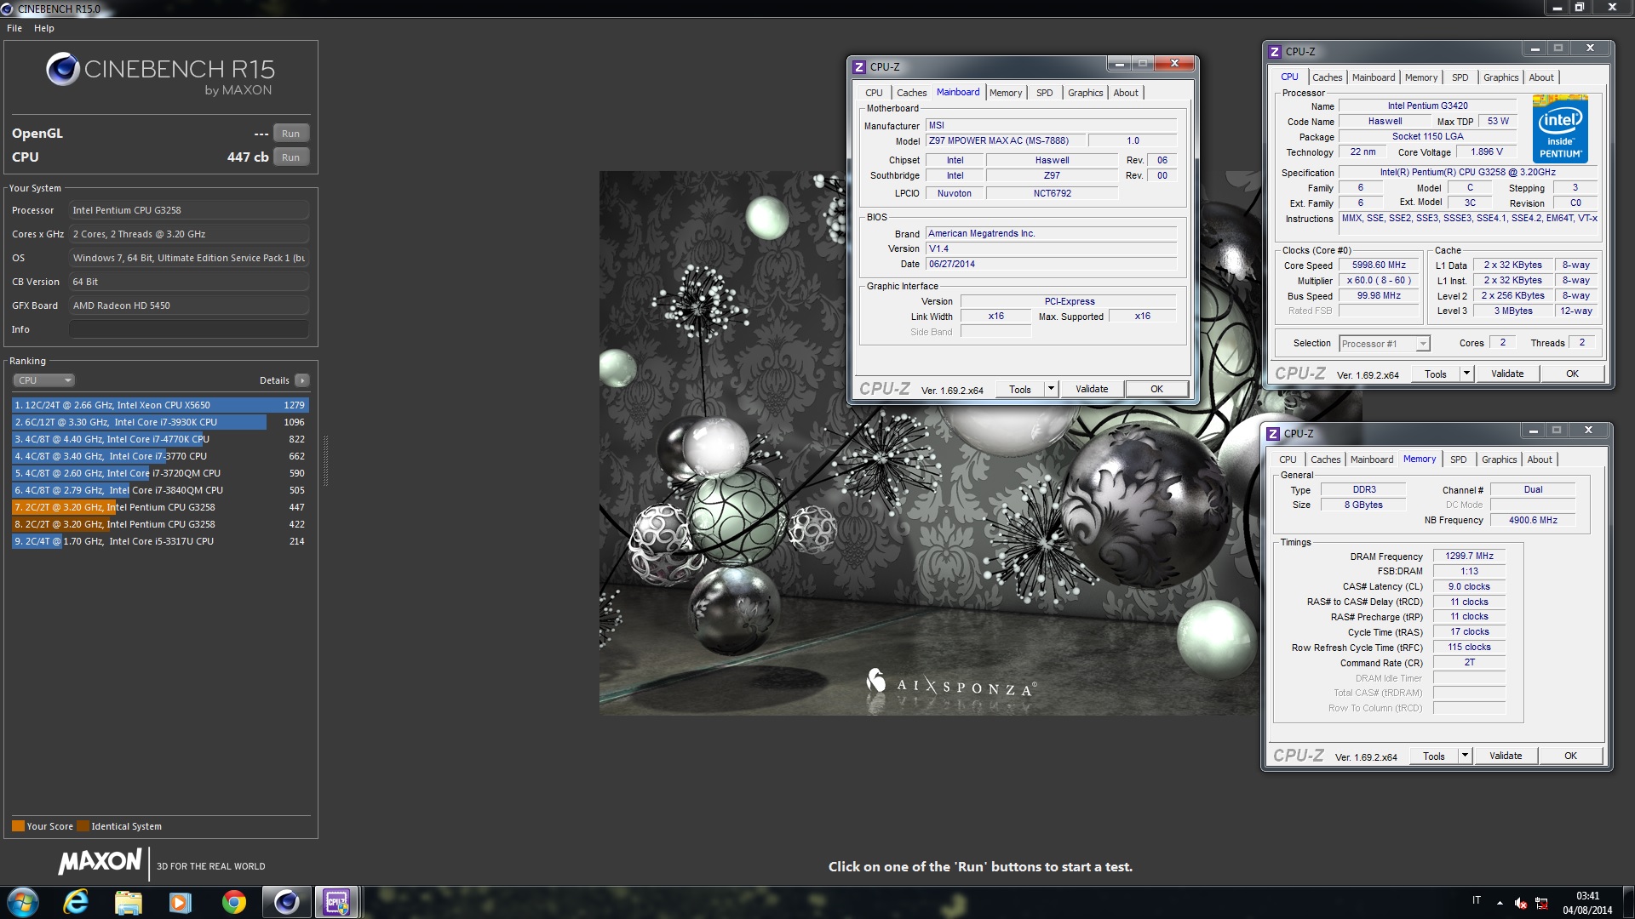
Task: Select the Core i5-3317U ranking entry
Action: 160,541
